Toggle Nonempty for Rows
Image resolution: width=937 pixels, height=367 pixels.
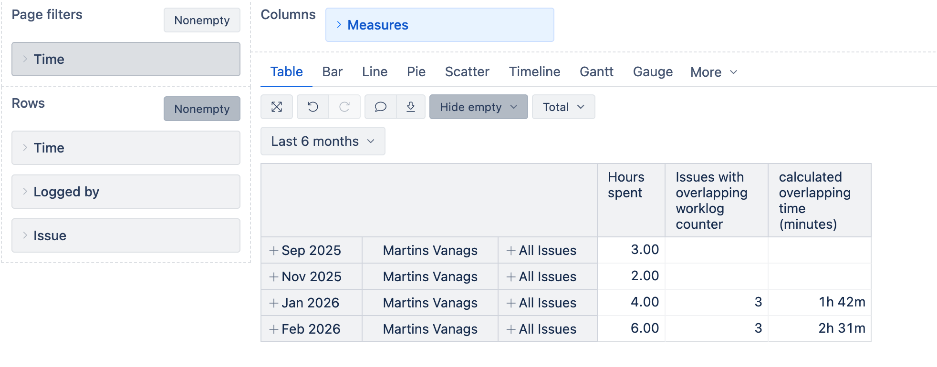[x=202, y=109]
